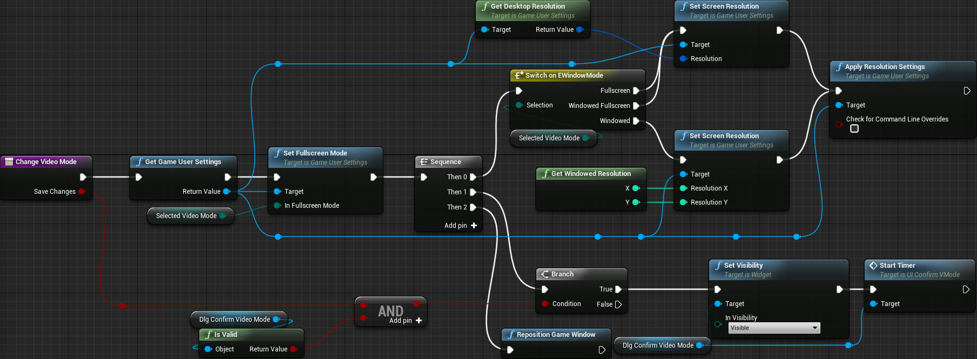Click the Is Valid Object input pin
Viewport: 977px width, 359px height.
click(x=208, y=349)
